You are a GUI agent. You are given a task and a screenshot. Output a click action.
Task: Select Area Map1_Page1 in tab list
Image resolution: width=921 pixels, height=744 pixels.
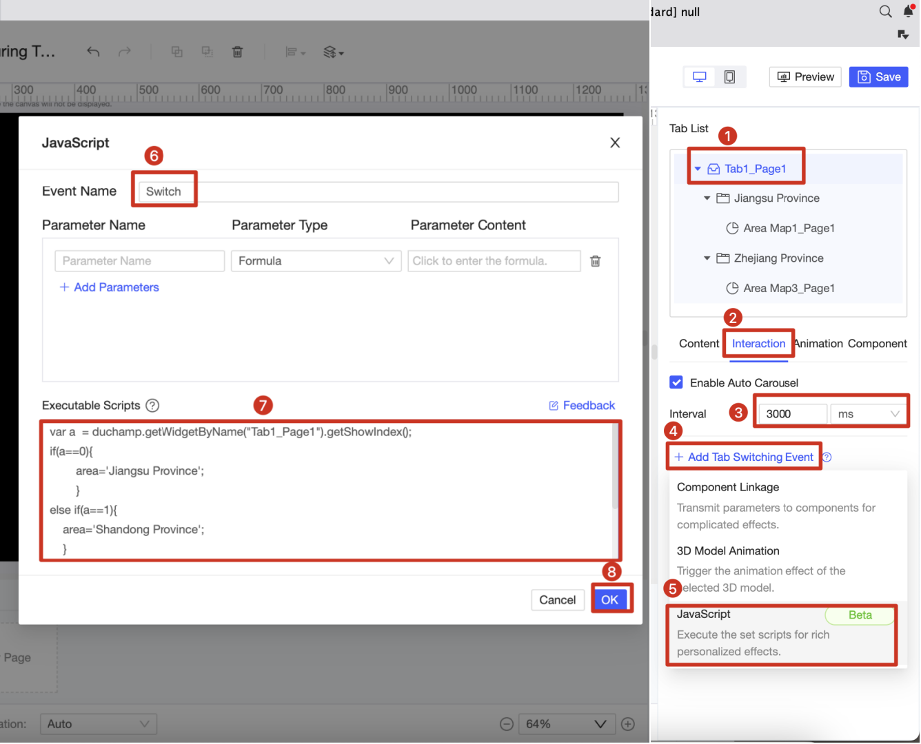click(789, 228)
